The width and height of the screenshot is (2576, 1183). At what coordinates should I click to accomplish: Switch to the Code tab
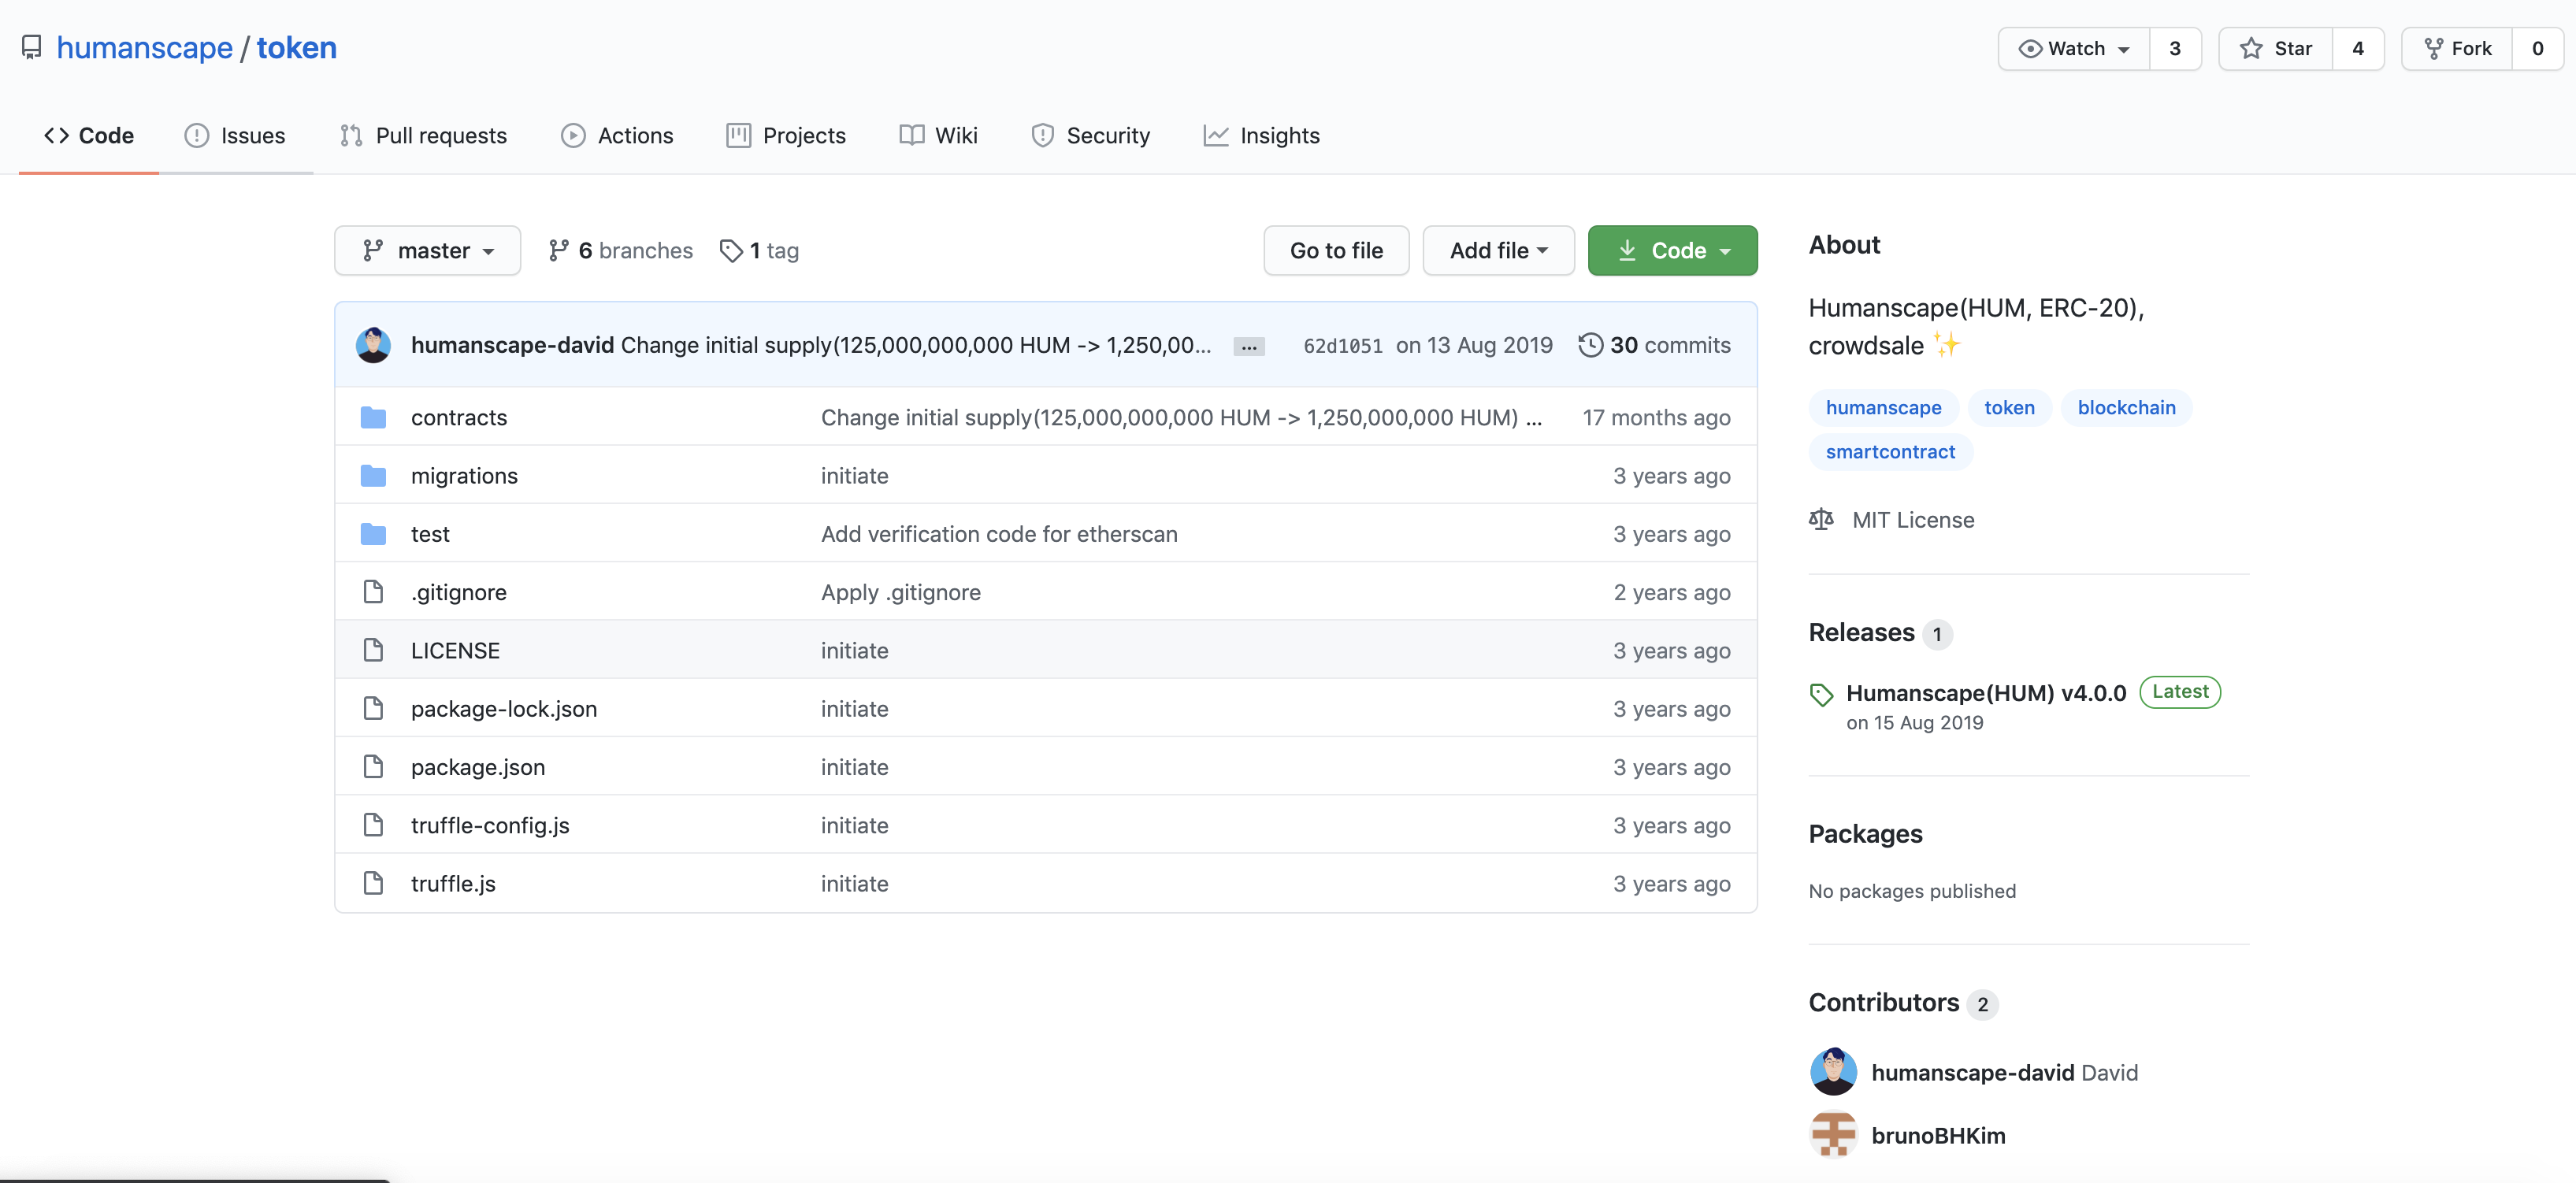[x=89, y=135]
